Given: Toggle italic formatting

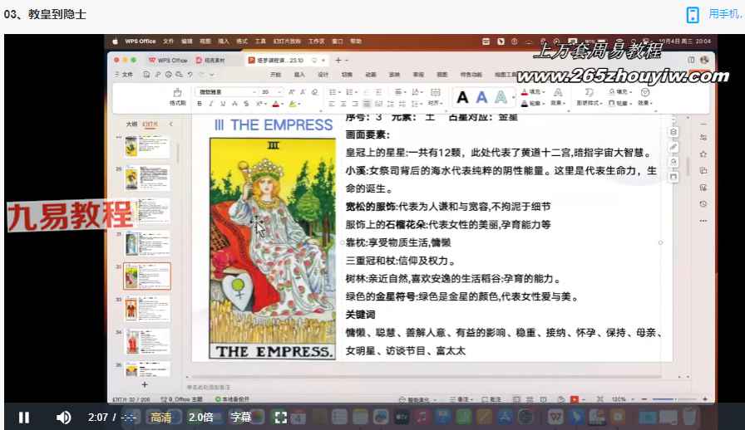Looking at the screenshot, I should point(211,104).
